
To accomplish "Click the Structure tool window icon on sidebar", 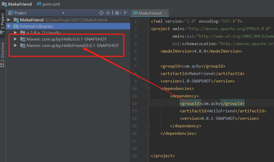I will (2, 65).
